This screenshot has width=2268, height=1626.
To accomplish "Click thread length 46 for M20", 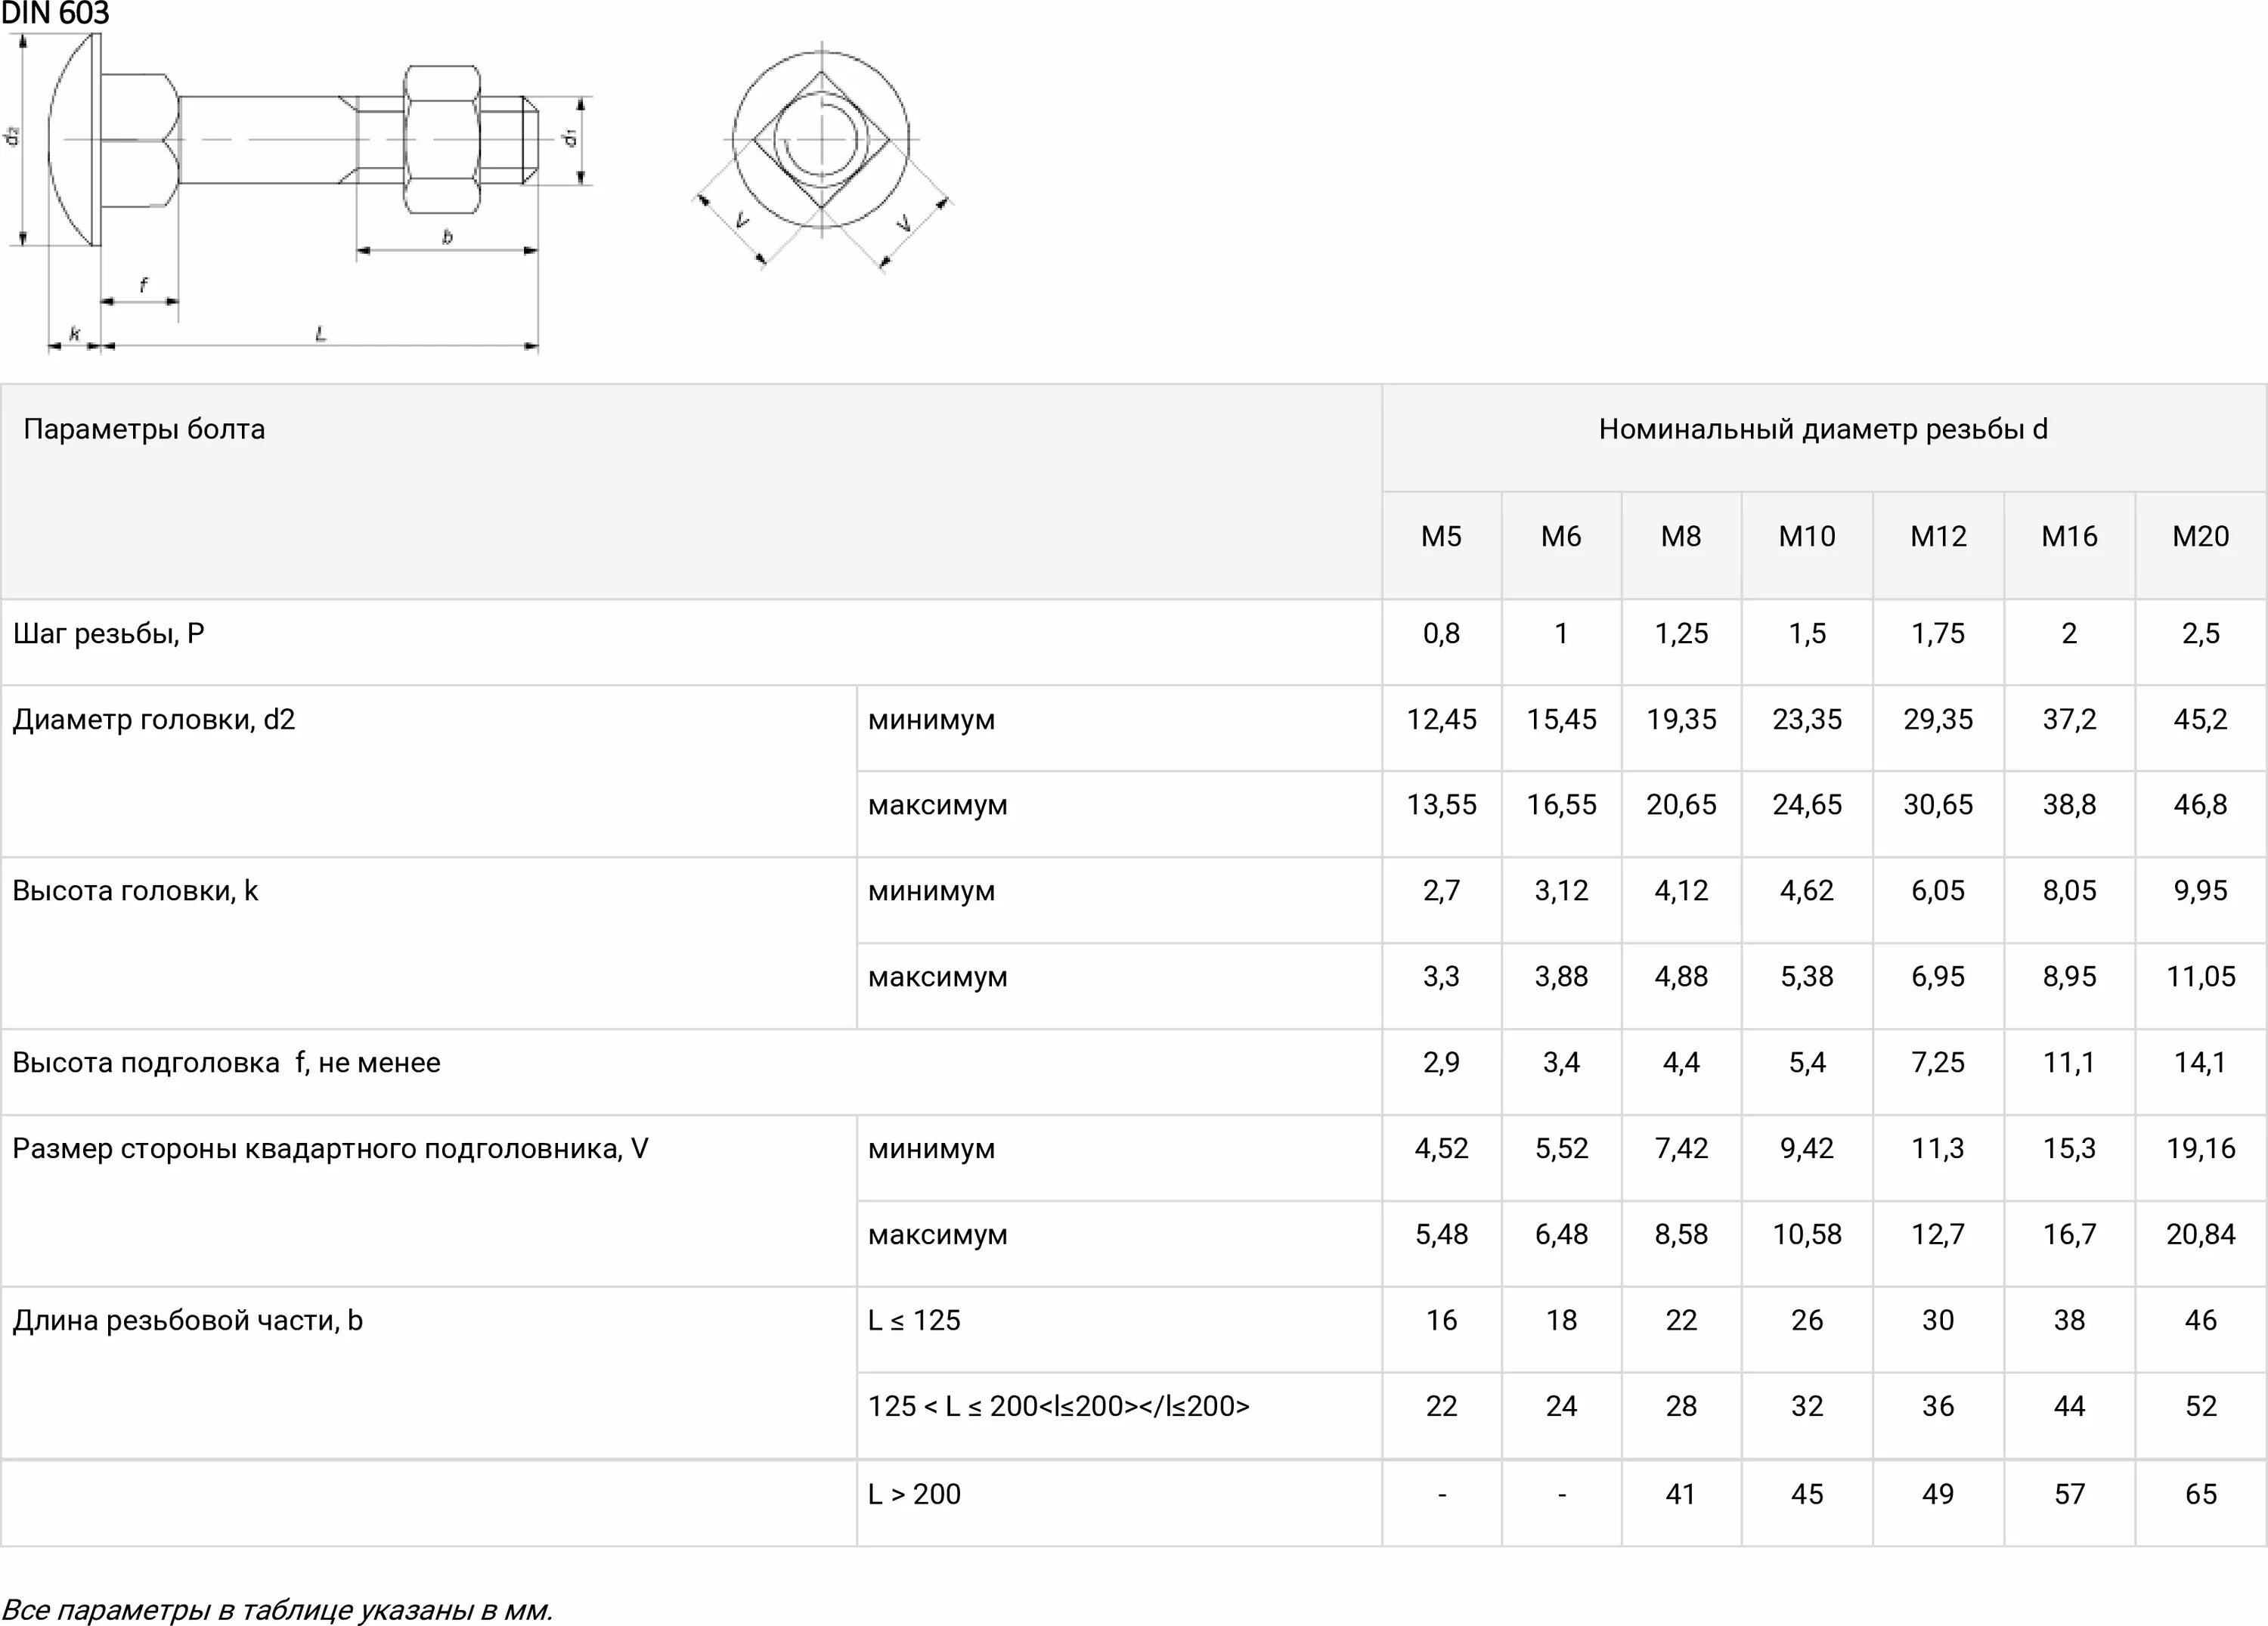I will [2200, 1320].
